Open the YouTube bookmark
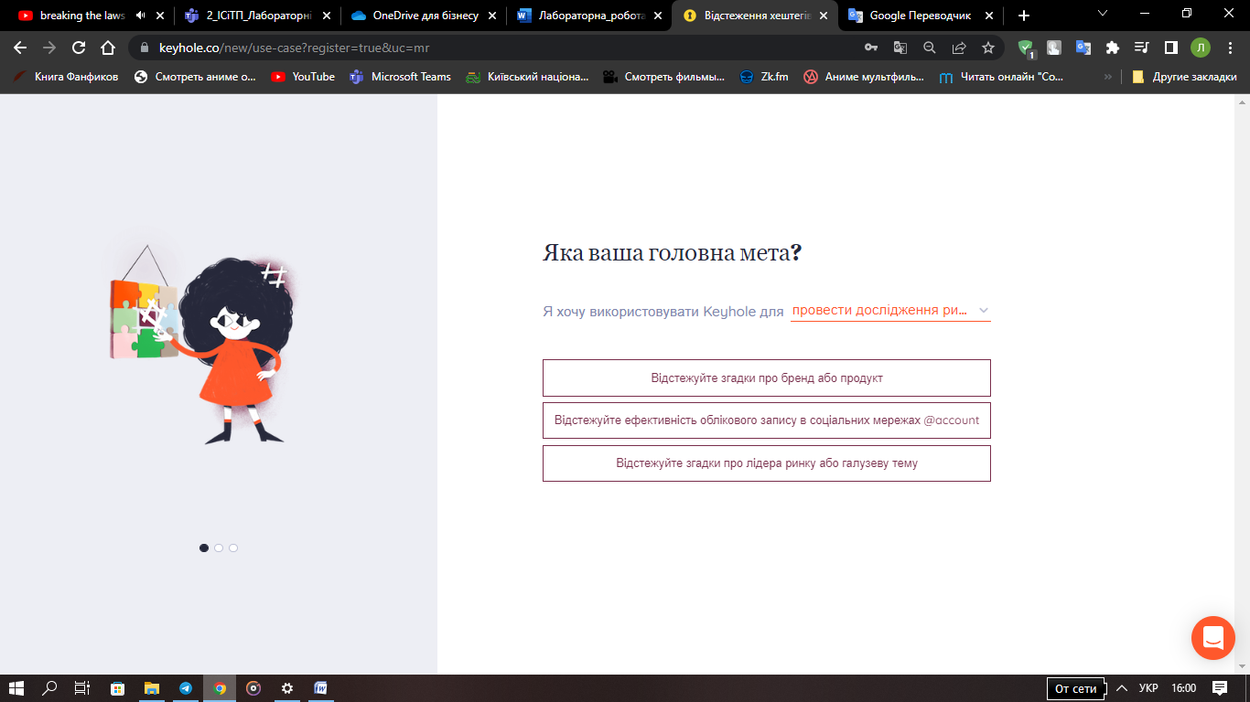Viewport: 1250px width, 702px height. (x=303, y=77)
